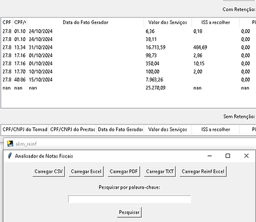This screenshot has width=256, height=222.
Task: Click the Data do Fato Gerador header in the Sem Retenção table
Action: [x=120, y=130]
